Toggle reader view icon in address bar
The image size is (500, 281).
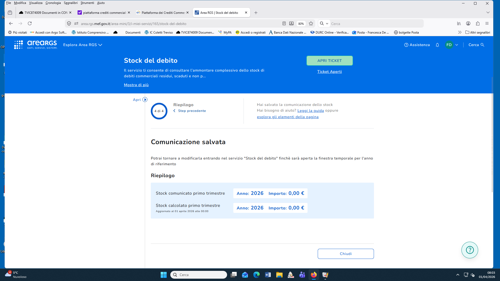point(284,24)
